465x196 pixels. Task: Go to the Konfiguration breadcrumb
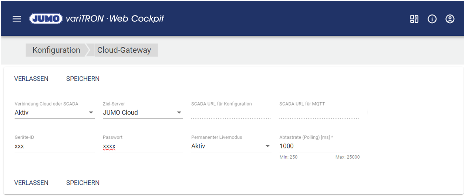click(56, 50)
